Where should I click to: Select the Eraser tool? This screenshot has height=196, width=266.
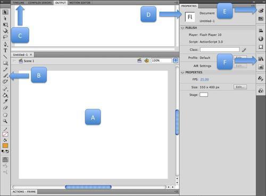coord(5,108)
